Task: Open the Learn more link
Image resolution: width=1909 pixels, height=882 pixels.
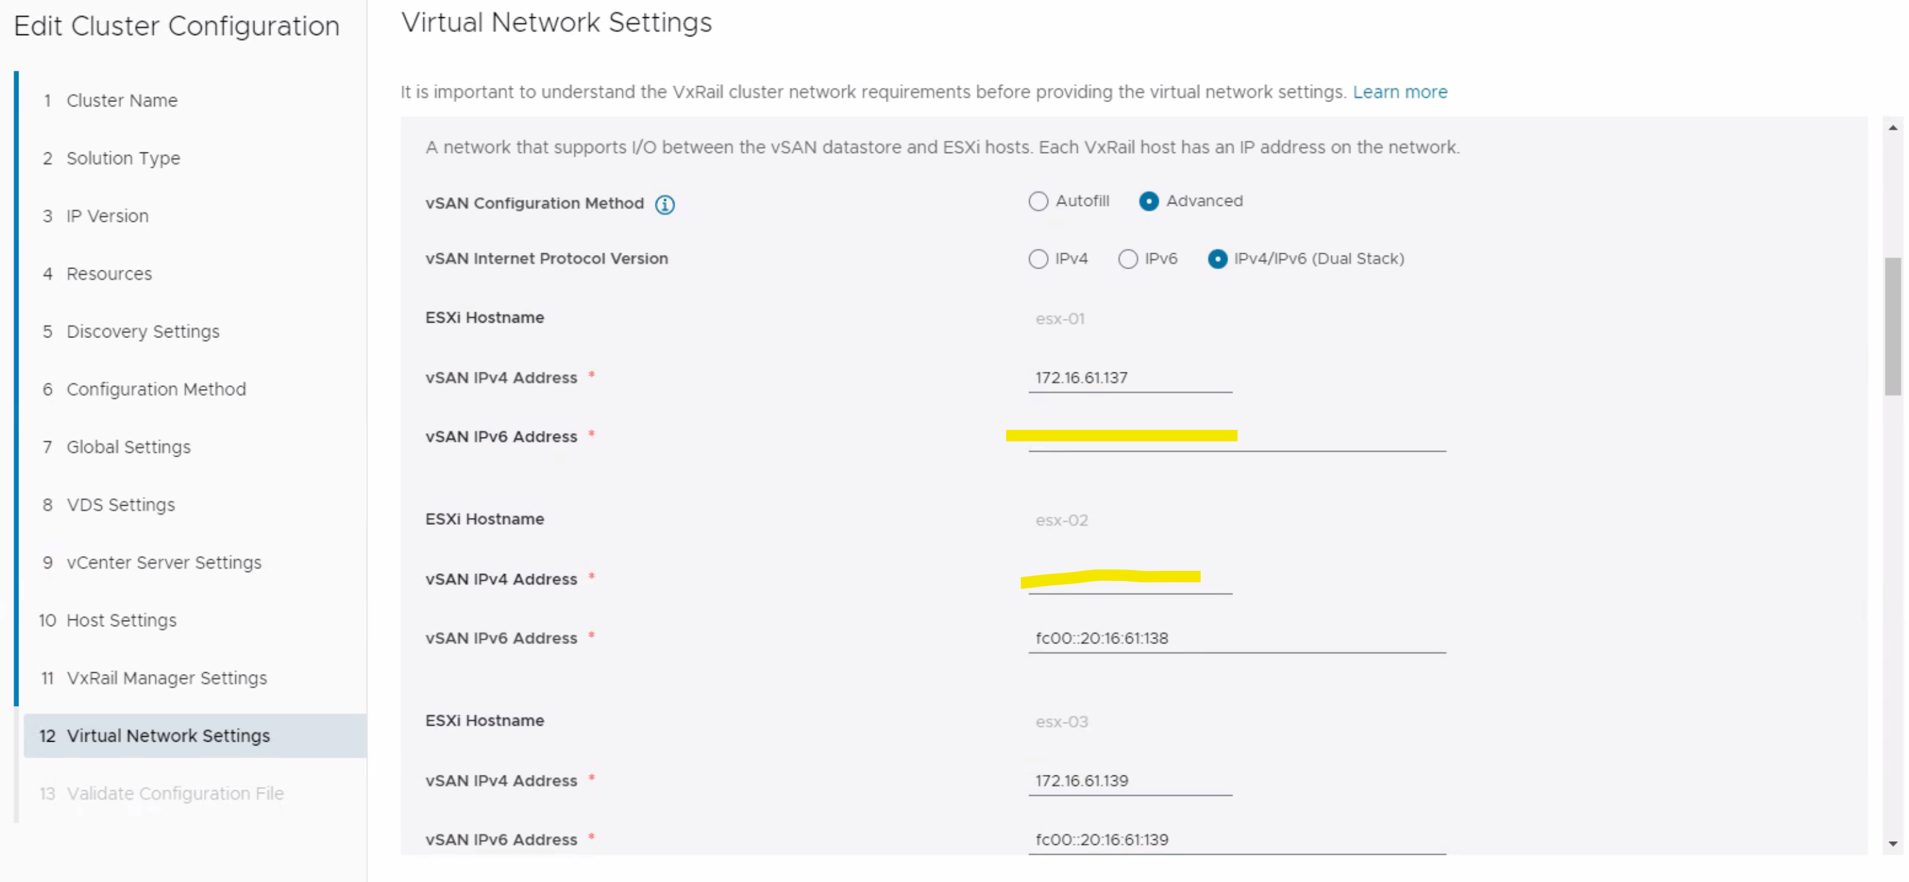Action: click(1400, 91)
